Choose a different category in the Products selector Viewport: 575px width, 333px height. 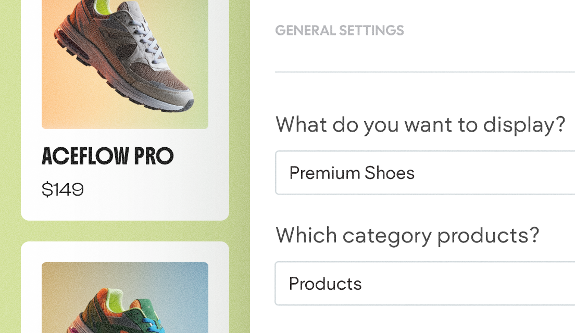tap(425, 284)
